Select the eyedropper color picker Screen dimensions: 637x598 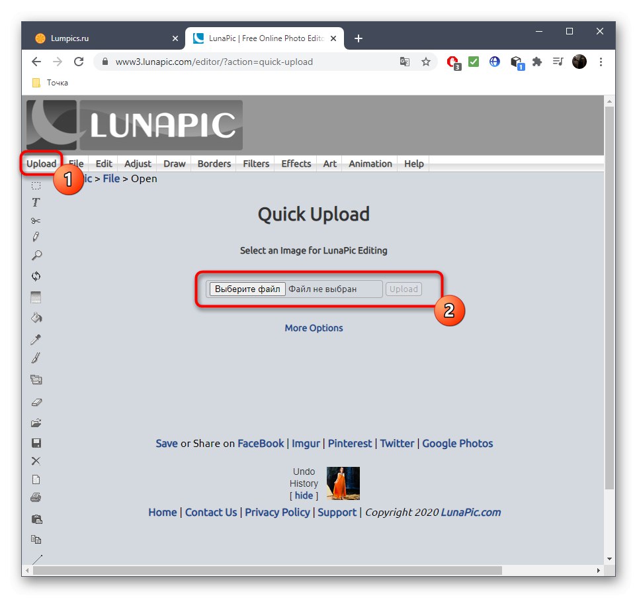(x=36, y=339)
